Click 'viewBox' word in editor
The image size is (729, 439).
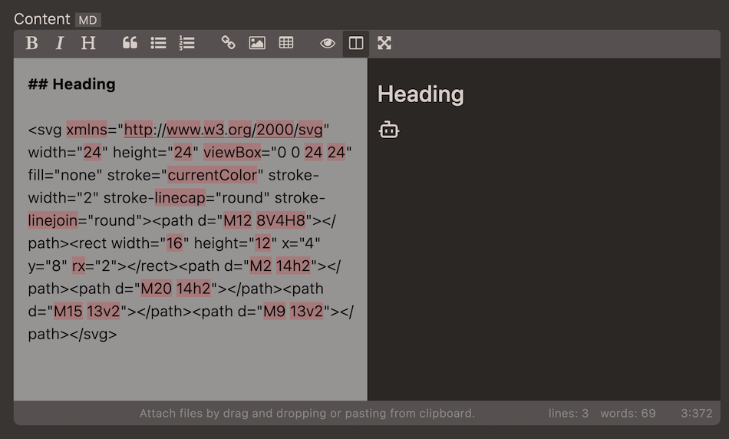click(233, 153)
